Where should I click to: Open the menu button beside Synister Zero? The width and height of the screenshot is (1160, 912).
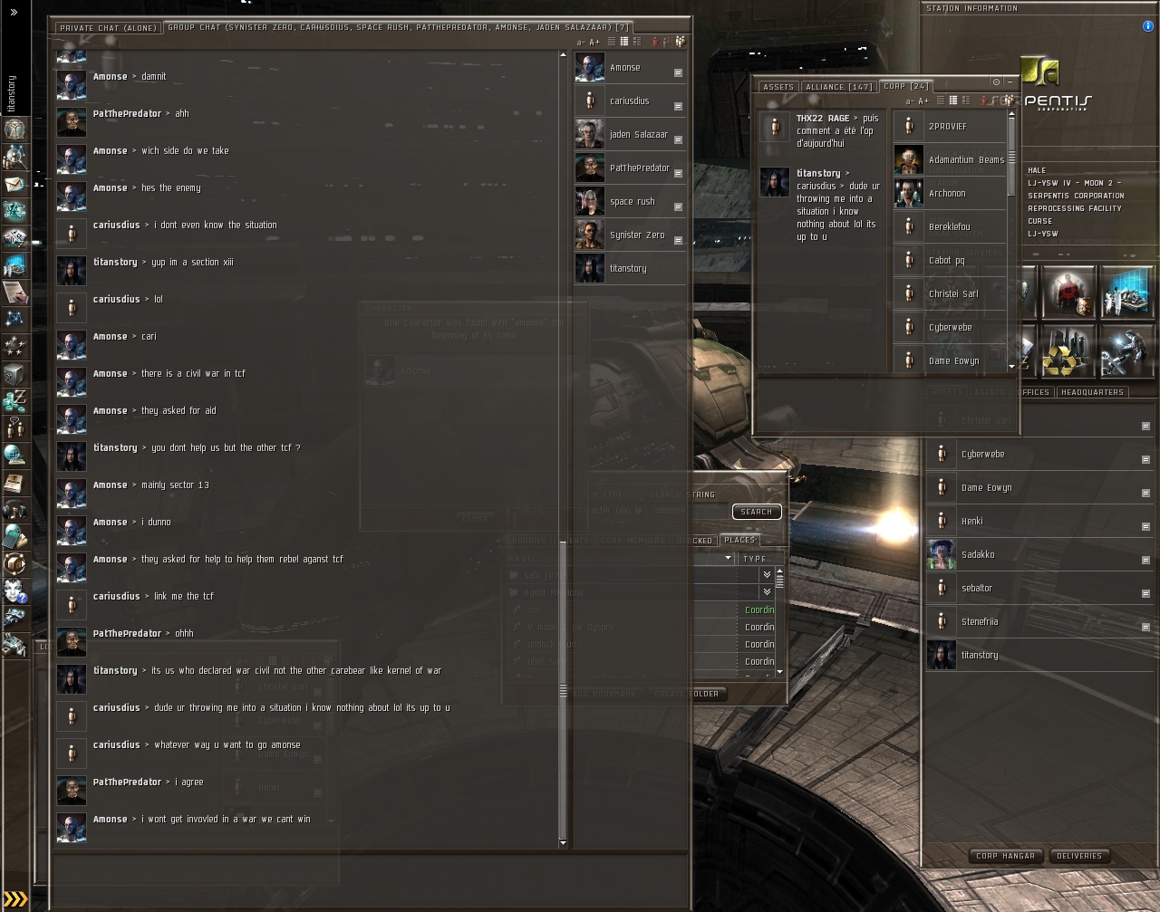pos(678,240)
